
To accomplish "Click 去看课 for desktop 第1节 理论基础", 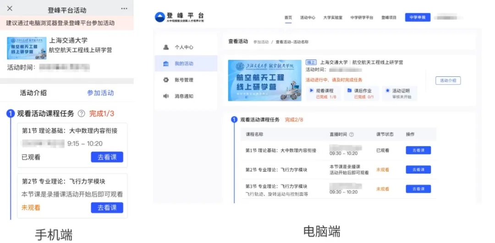I will (418, 150).
